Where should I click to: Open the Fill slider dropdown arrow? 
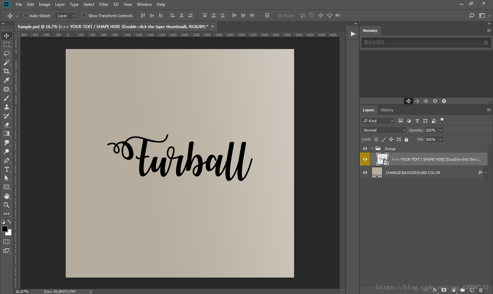(x=441, y=139)
